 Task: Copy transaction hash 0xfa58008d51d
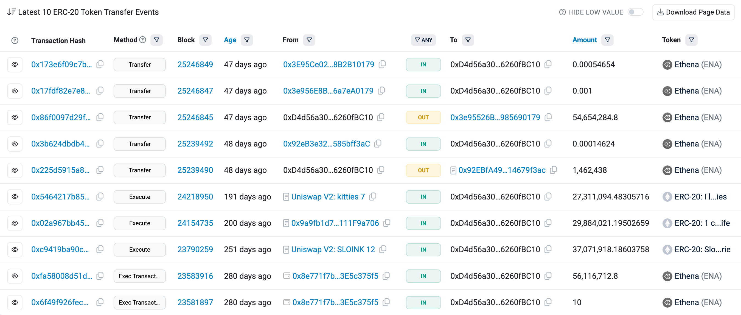coord(100,275)
